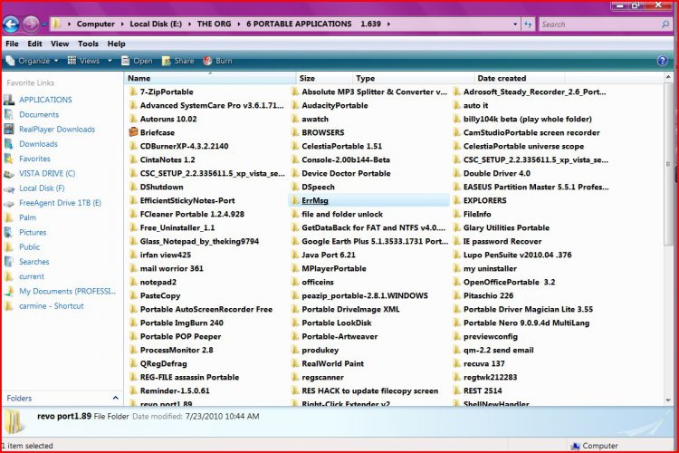
Task: Open the recent pages dropdown beside Forward
Action: click(44, 24)
